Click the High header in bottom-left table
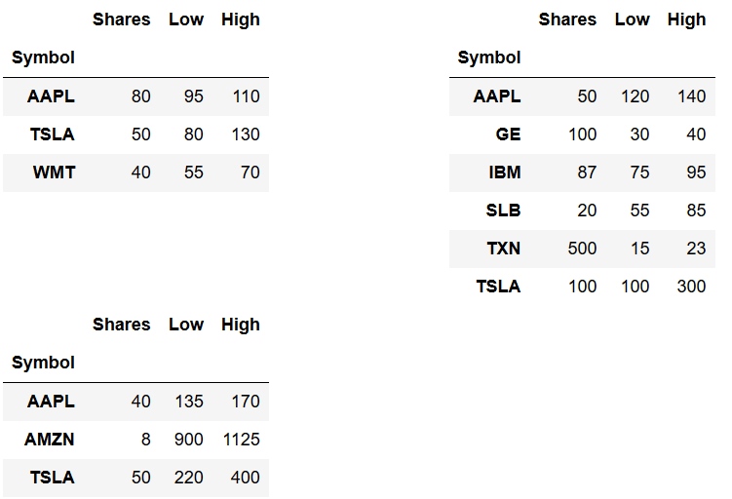 (241, 325)
